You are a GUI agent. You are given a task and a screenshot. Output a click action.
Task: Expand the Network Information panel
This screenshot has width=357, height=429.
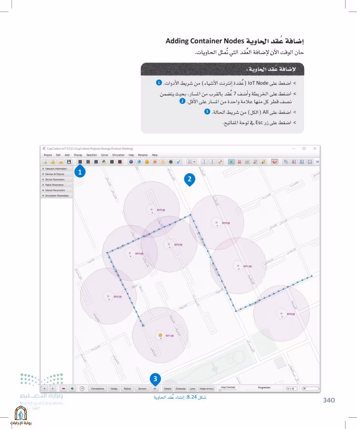[56, 169]
